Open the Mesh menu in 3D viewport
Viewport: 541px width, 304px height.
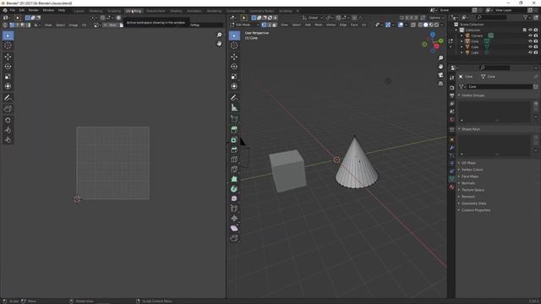pyautogui.click(x=319, y=24)
